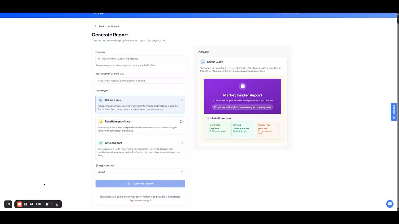
Task: Click the grid dots icon in the recorder bar
Action: click(47, 204)
